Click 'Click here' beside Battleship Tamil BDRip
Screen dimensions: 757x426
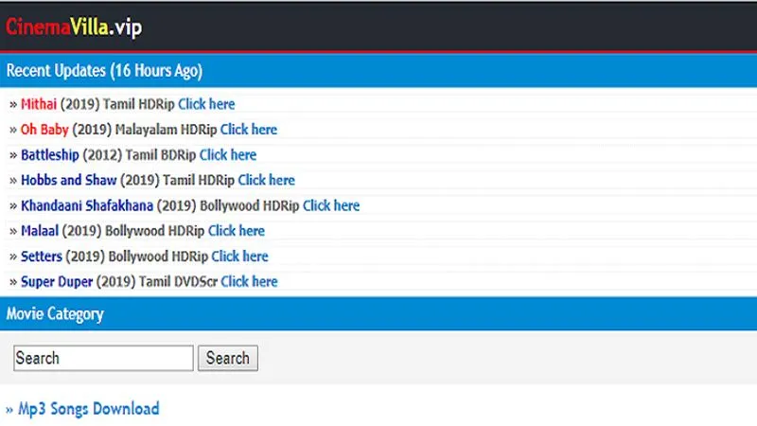pyautogui.click(x=228, y=154)
